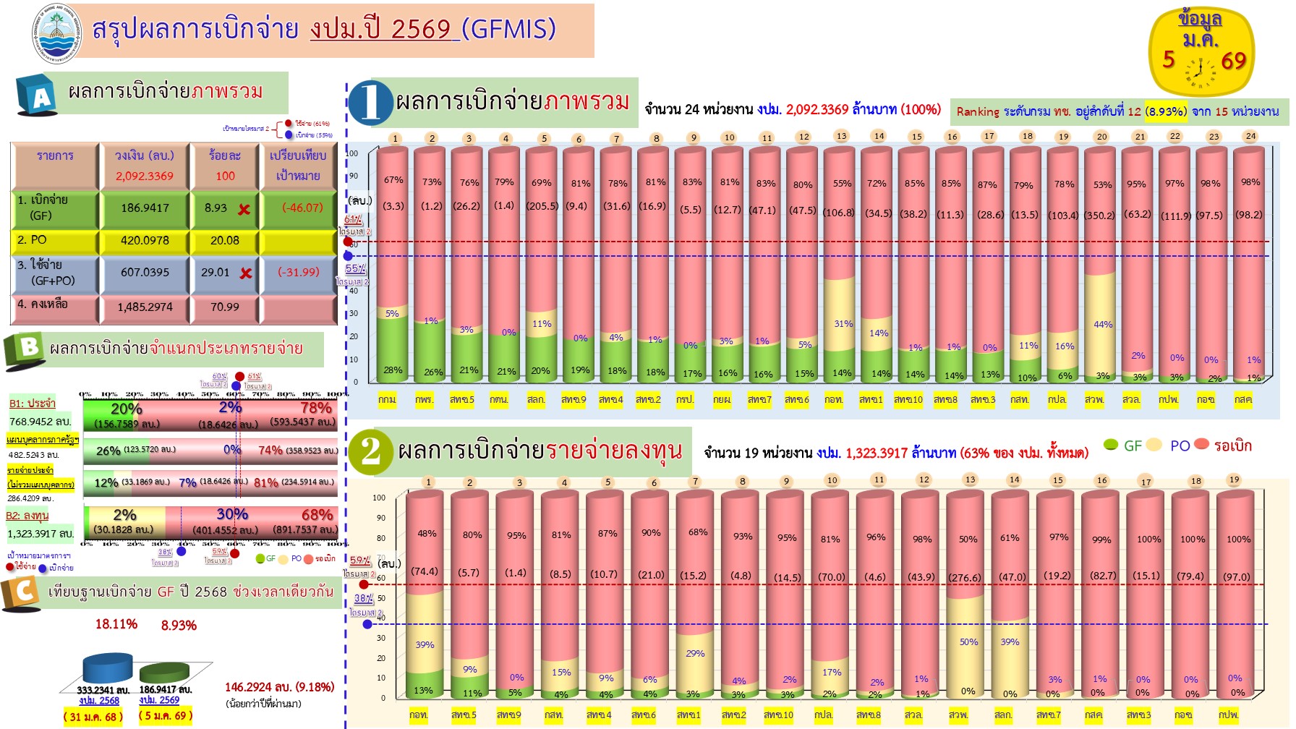Click the red รอเบิก legend dot of investment chart
Viewport: 1296px width, 729px height.
[1201, 444]
